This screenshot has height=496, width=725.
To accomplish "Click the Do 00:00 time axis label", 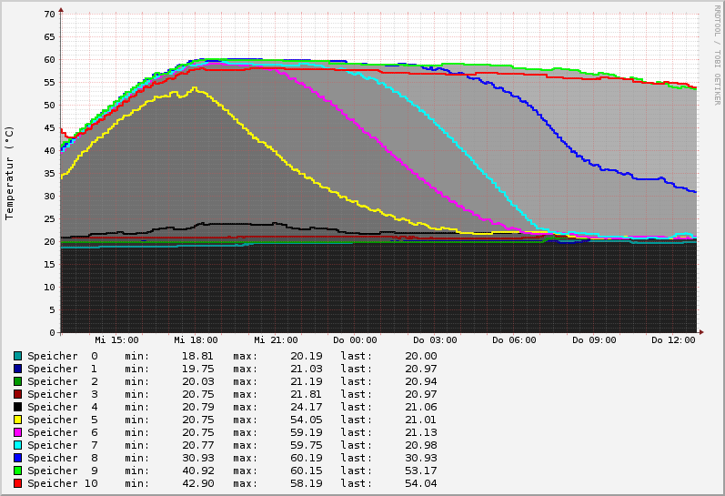I will click(x=355, y=340).
